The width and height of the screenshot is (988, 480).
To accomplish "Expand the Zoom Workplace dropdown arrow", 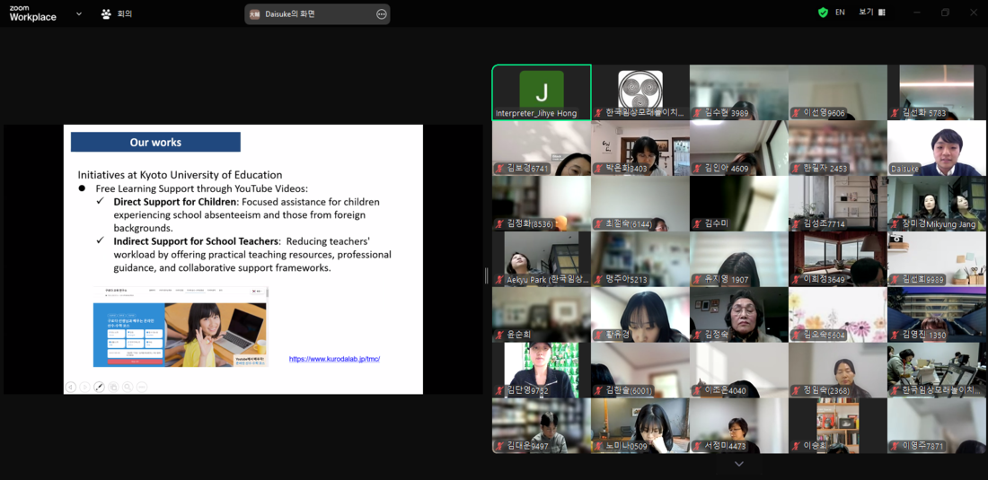I will [79, 13].
